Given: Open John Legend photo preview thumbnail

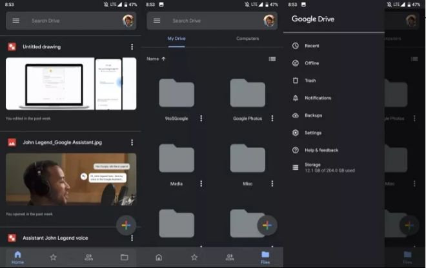Looking at the screenshot, I should click(71, 179).
